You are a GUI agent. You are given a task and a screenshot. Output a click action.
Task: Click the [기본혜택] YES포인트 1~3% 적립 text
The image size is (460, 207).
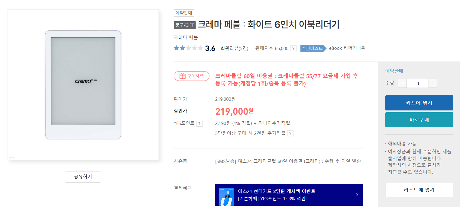coord(272,199)
